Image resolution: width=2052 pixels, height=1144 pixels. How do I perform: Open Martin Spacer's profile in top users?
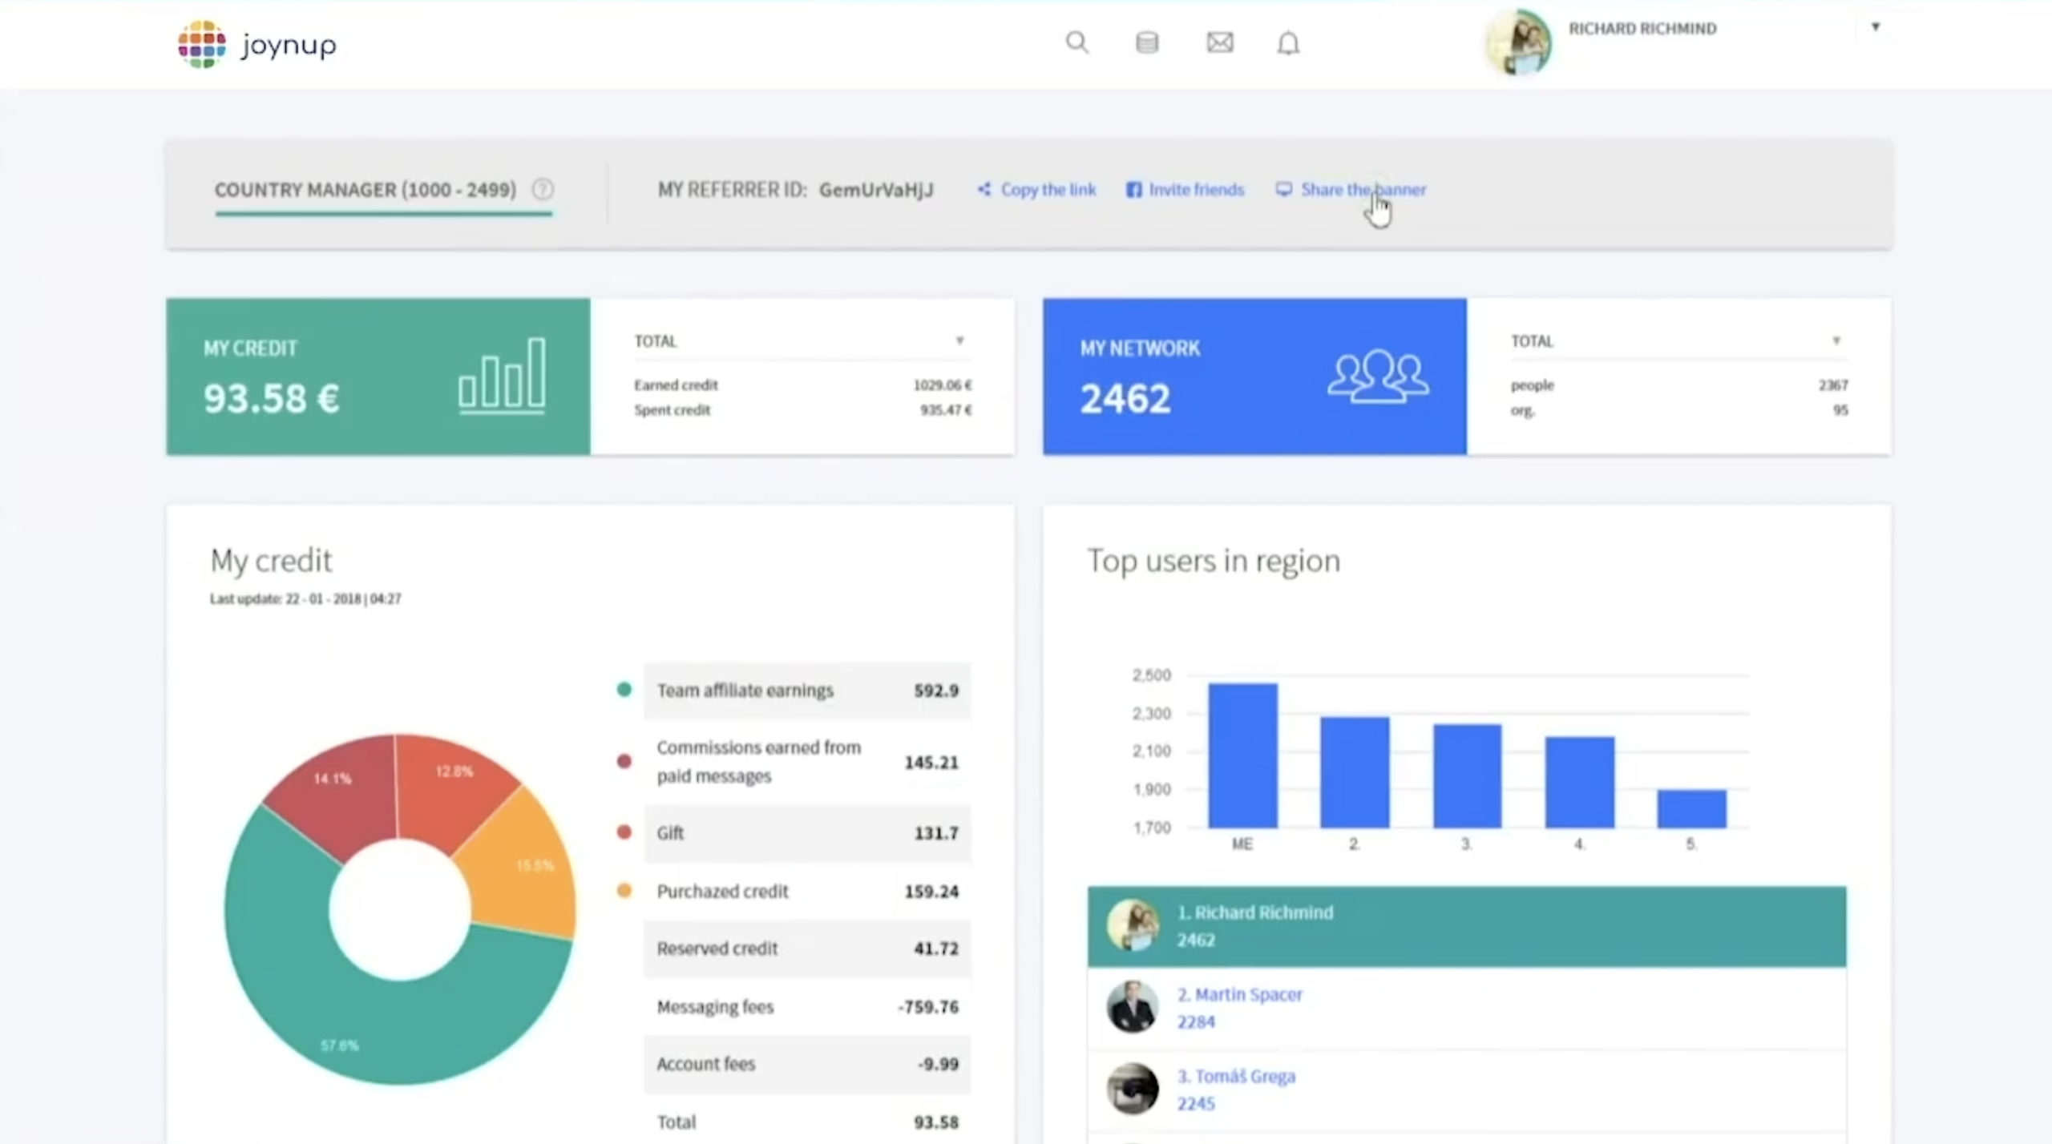tap(1239, 994)
